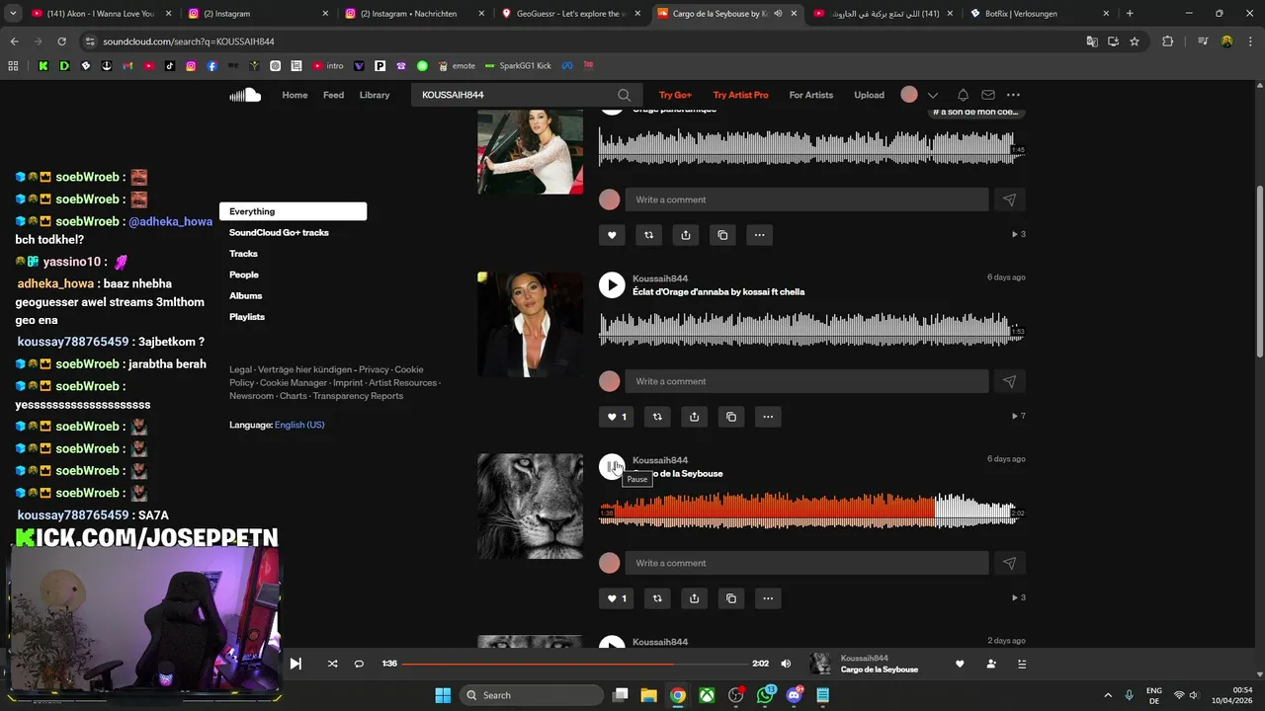Share the Cargo de la Seybouse track

[694, 598]
